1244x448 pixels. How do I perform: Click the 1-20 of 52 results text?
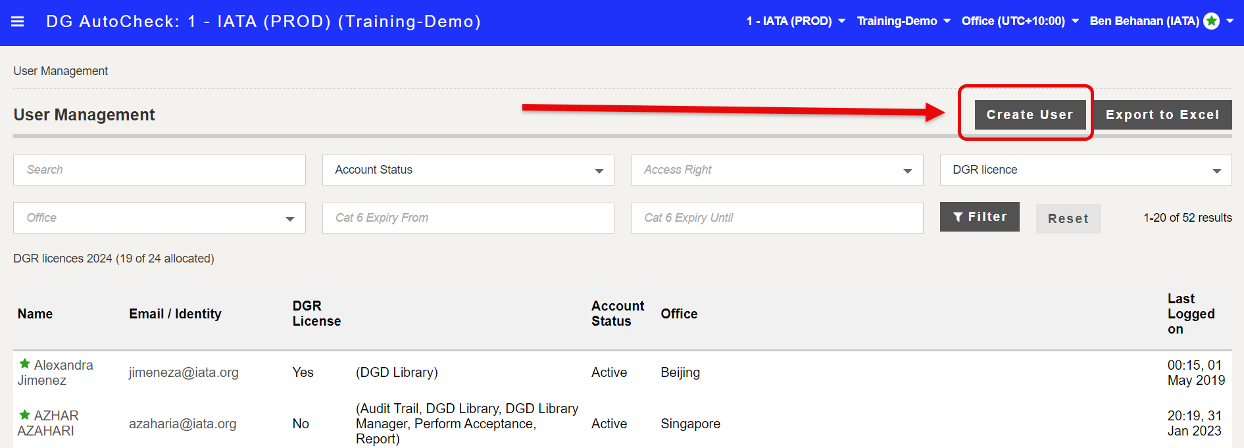[1187, 218]
